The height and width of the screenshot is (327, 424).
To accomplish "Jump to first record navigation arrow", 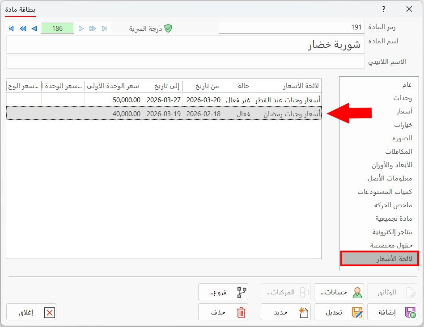I will [x=11, y=29].
